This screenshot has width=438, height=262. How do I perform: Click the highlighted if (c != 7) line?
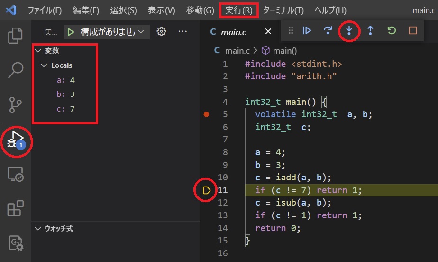pos(309,190)
